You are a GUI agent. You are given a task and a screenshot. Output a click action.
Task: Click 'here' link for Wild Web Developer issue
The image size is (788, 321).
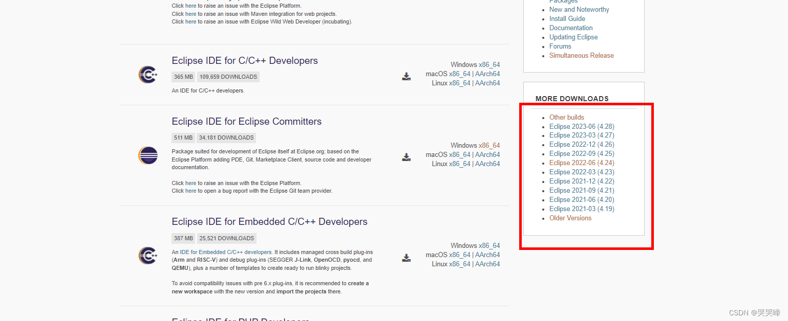point(190,21)
